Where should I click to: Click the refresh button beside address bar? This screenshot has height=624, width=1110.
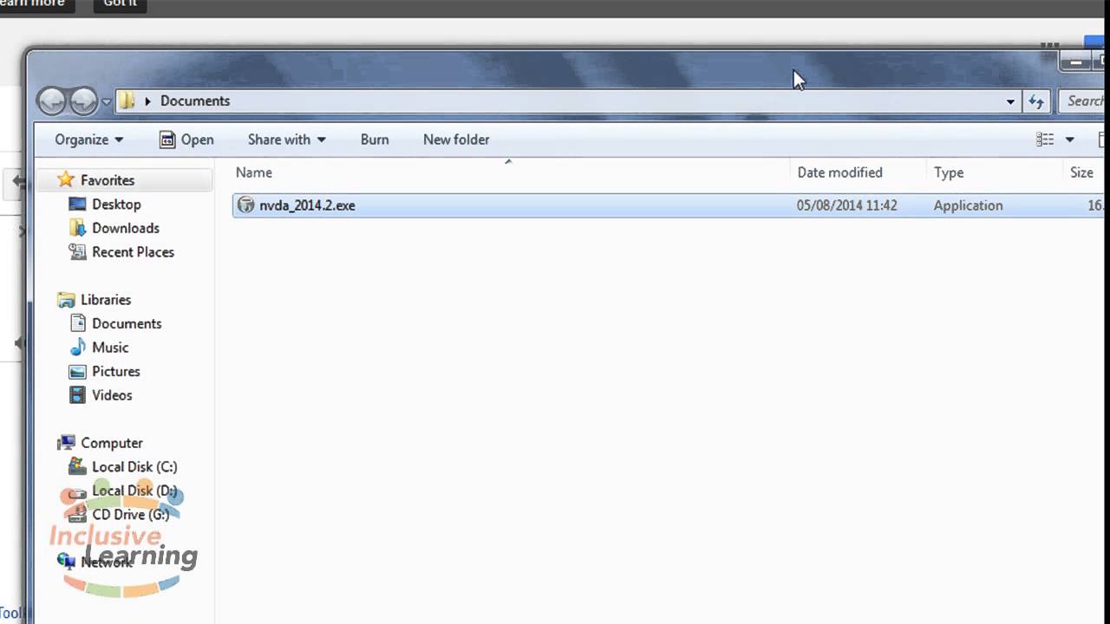pos(1036,101)
